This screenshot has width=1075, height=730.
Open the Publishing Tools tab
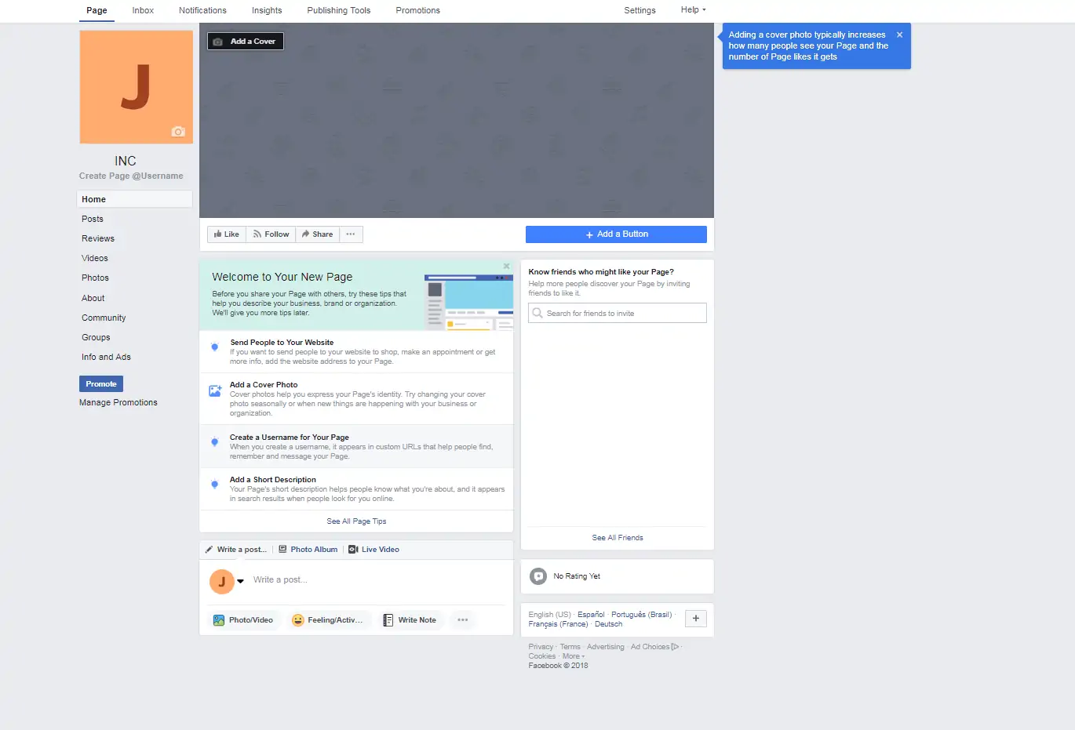tap(339, 10)
